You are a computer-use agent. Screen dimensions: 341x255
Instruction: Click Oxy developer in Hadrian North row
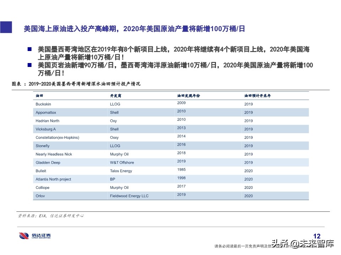[113, 121]
